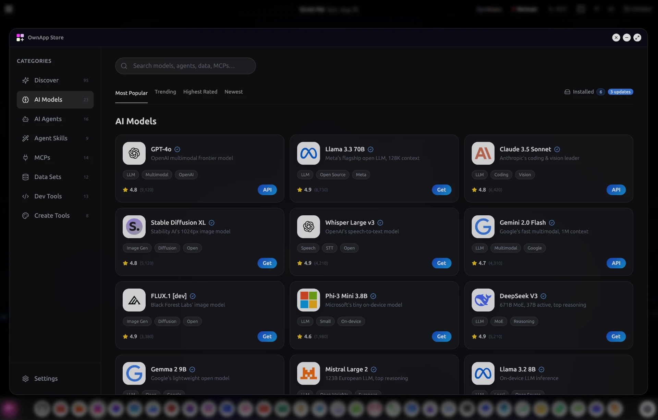The image size is (658, 420).
Task: Get the Phi-3 Mini 3.8B model
Action: pos(441,336)
